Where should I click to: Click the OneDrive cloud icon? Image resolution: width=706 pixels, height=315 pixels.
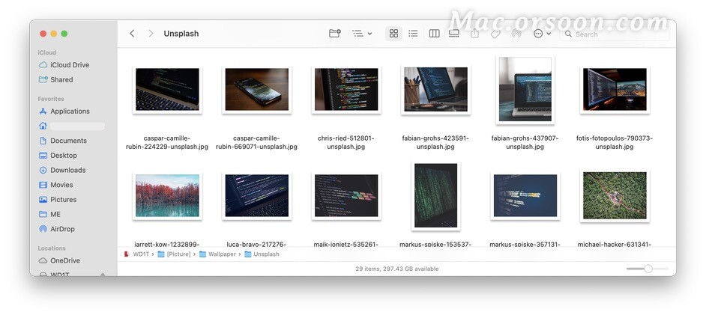pos(43,260)
